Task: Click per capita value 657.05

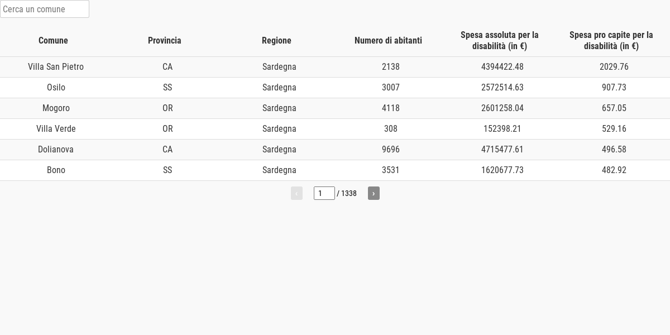Action: (x=614, y=108)
